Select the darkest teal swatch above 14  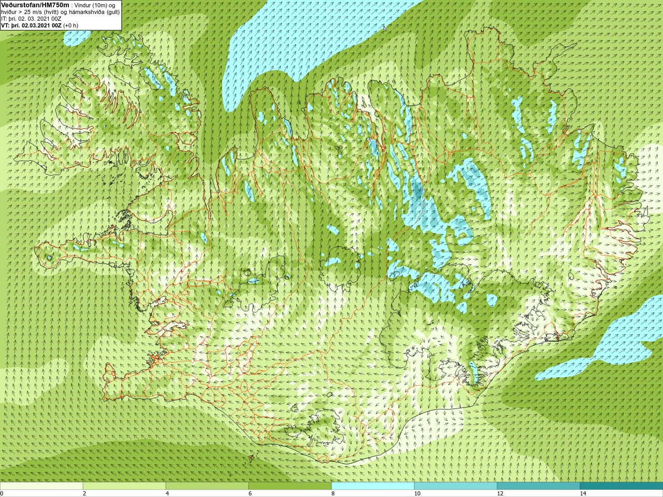pyautogui.click(x=622, y=486)
